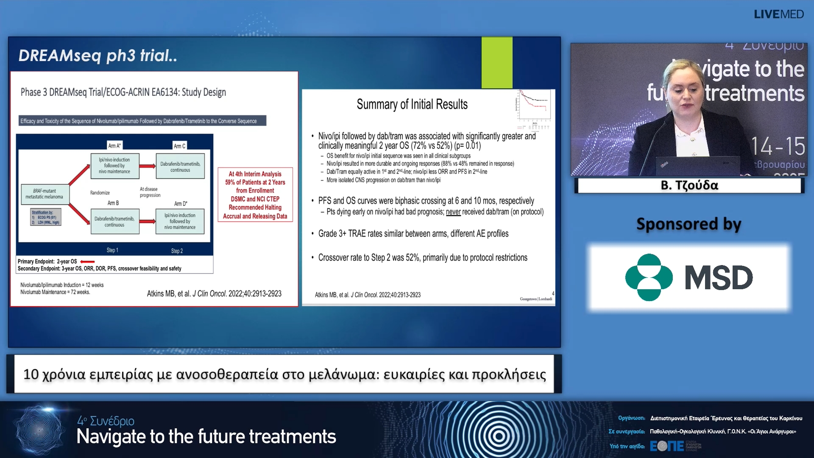Click the Arm C Dabrafenib/trametinib box
This screenshot has height=458, width=814.
pyautogui.click(x=180, y=167)
